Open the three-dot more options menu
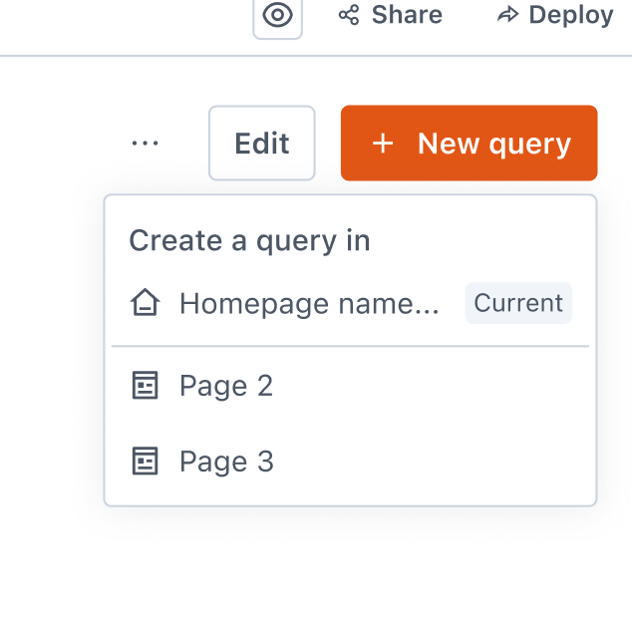The image size is (632, 628). 146,144
